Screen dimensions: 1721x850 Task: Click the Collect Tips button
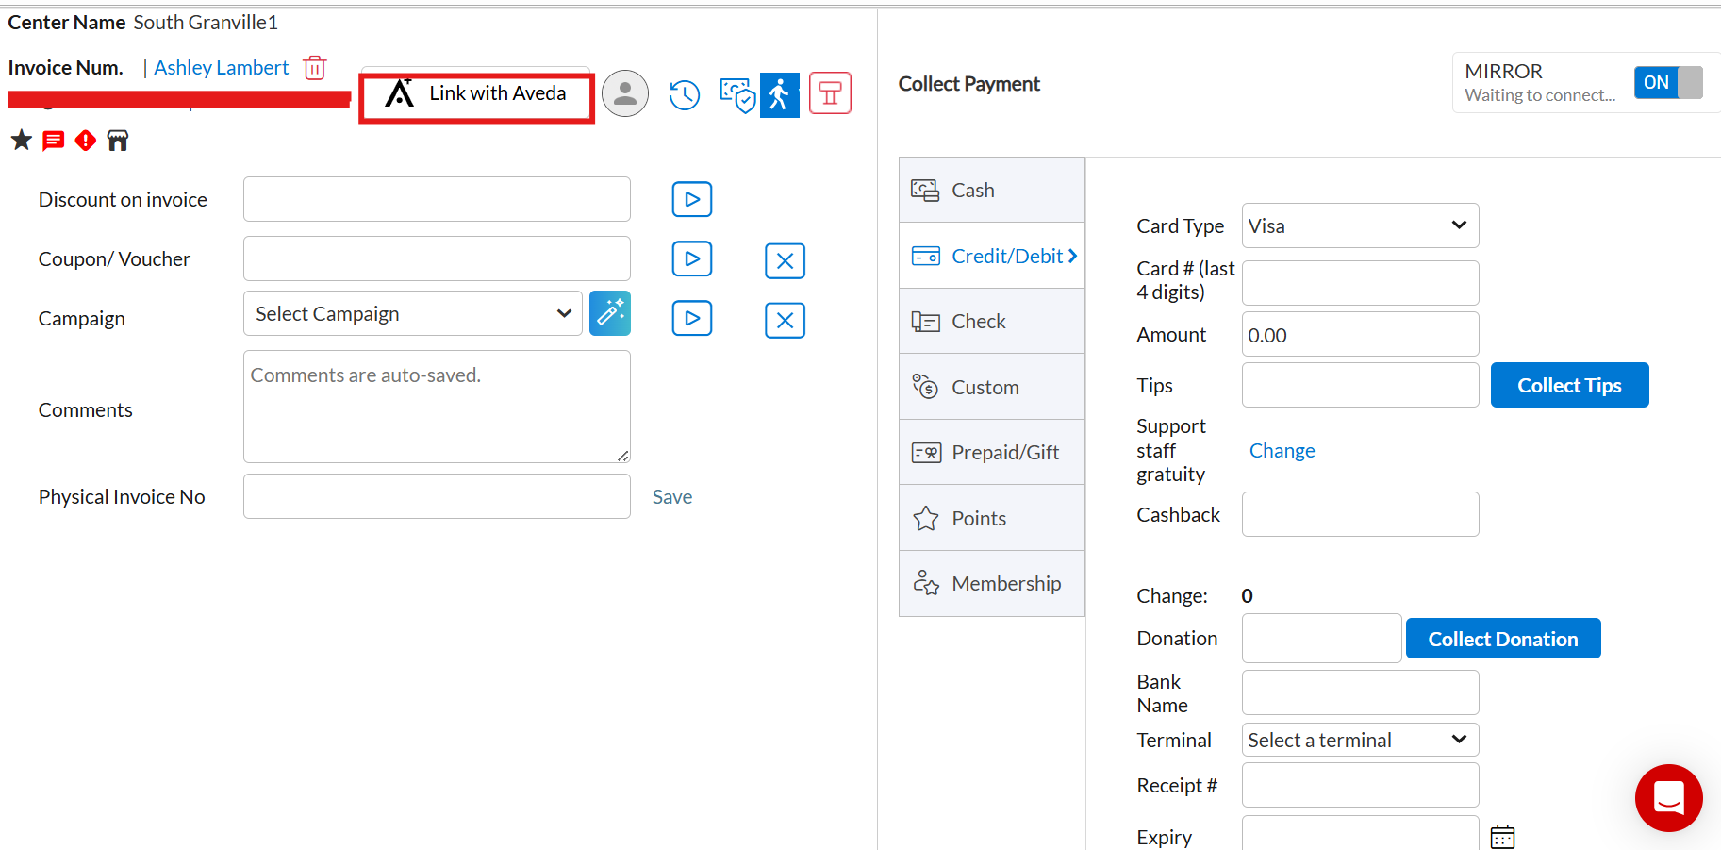[x=1569, y=385]
